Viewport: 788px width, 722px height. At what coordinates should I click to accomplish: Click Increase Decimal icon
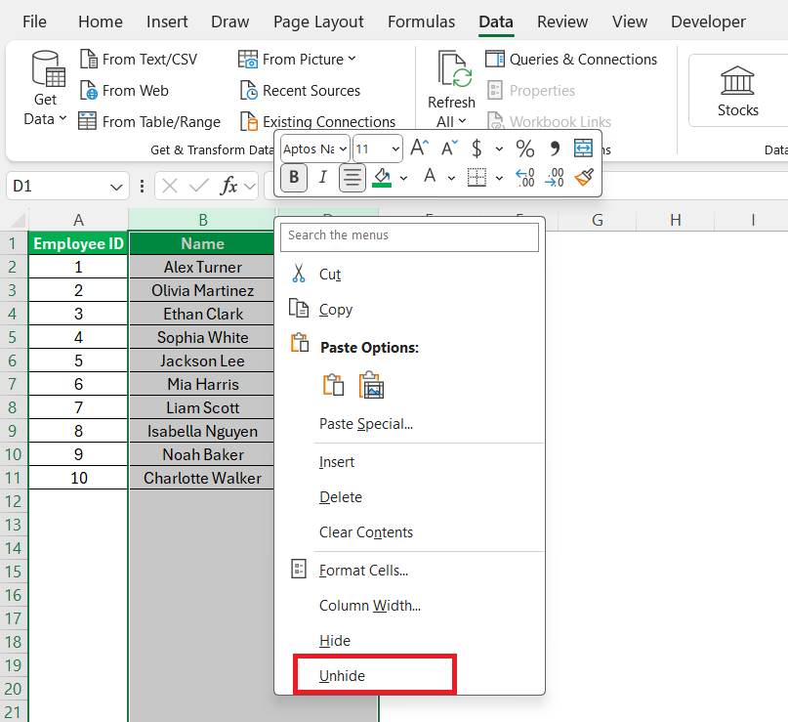[x=525, y=178]
